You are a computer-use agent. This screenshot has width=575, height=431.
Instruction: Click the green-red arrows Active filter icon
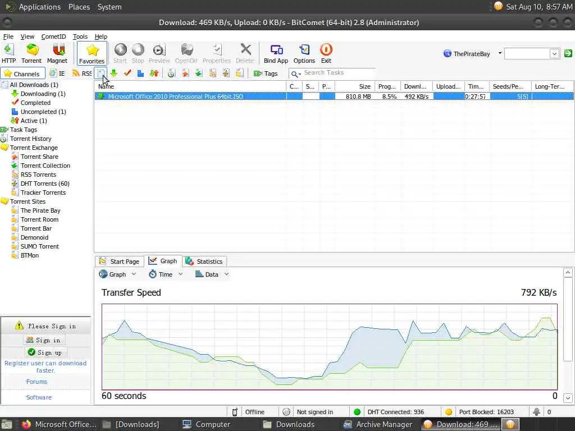[x=154, y=74]
